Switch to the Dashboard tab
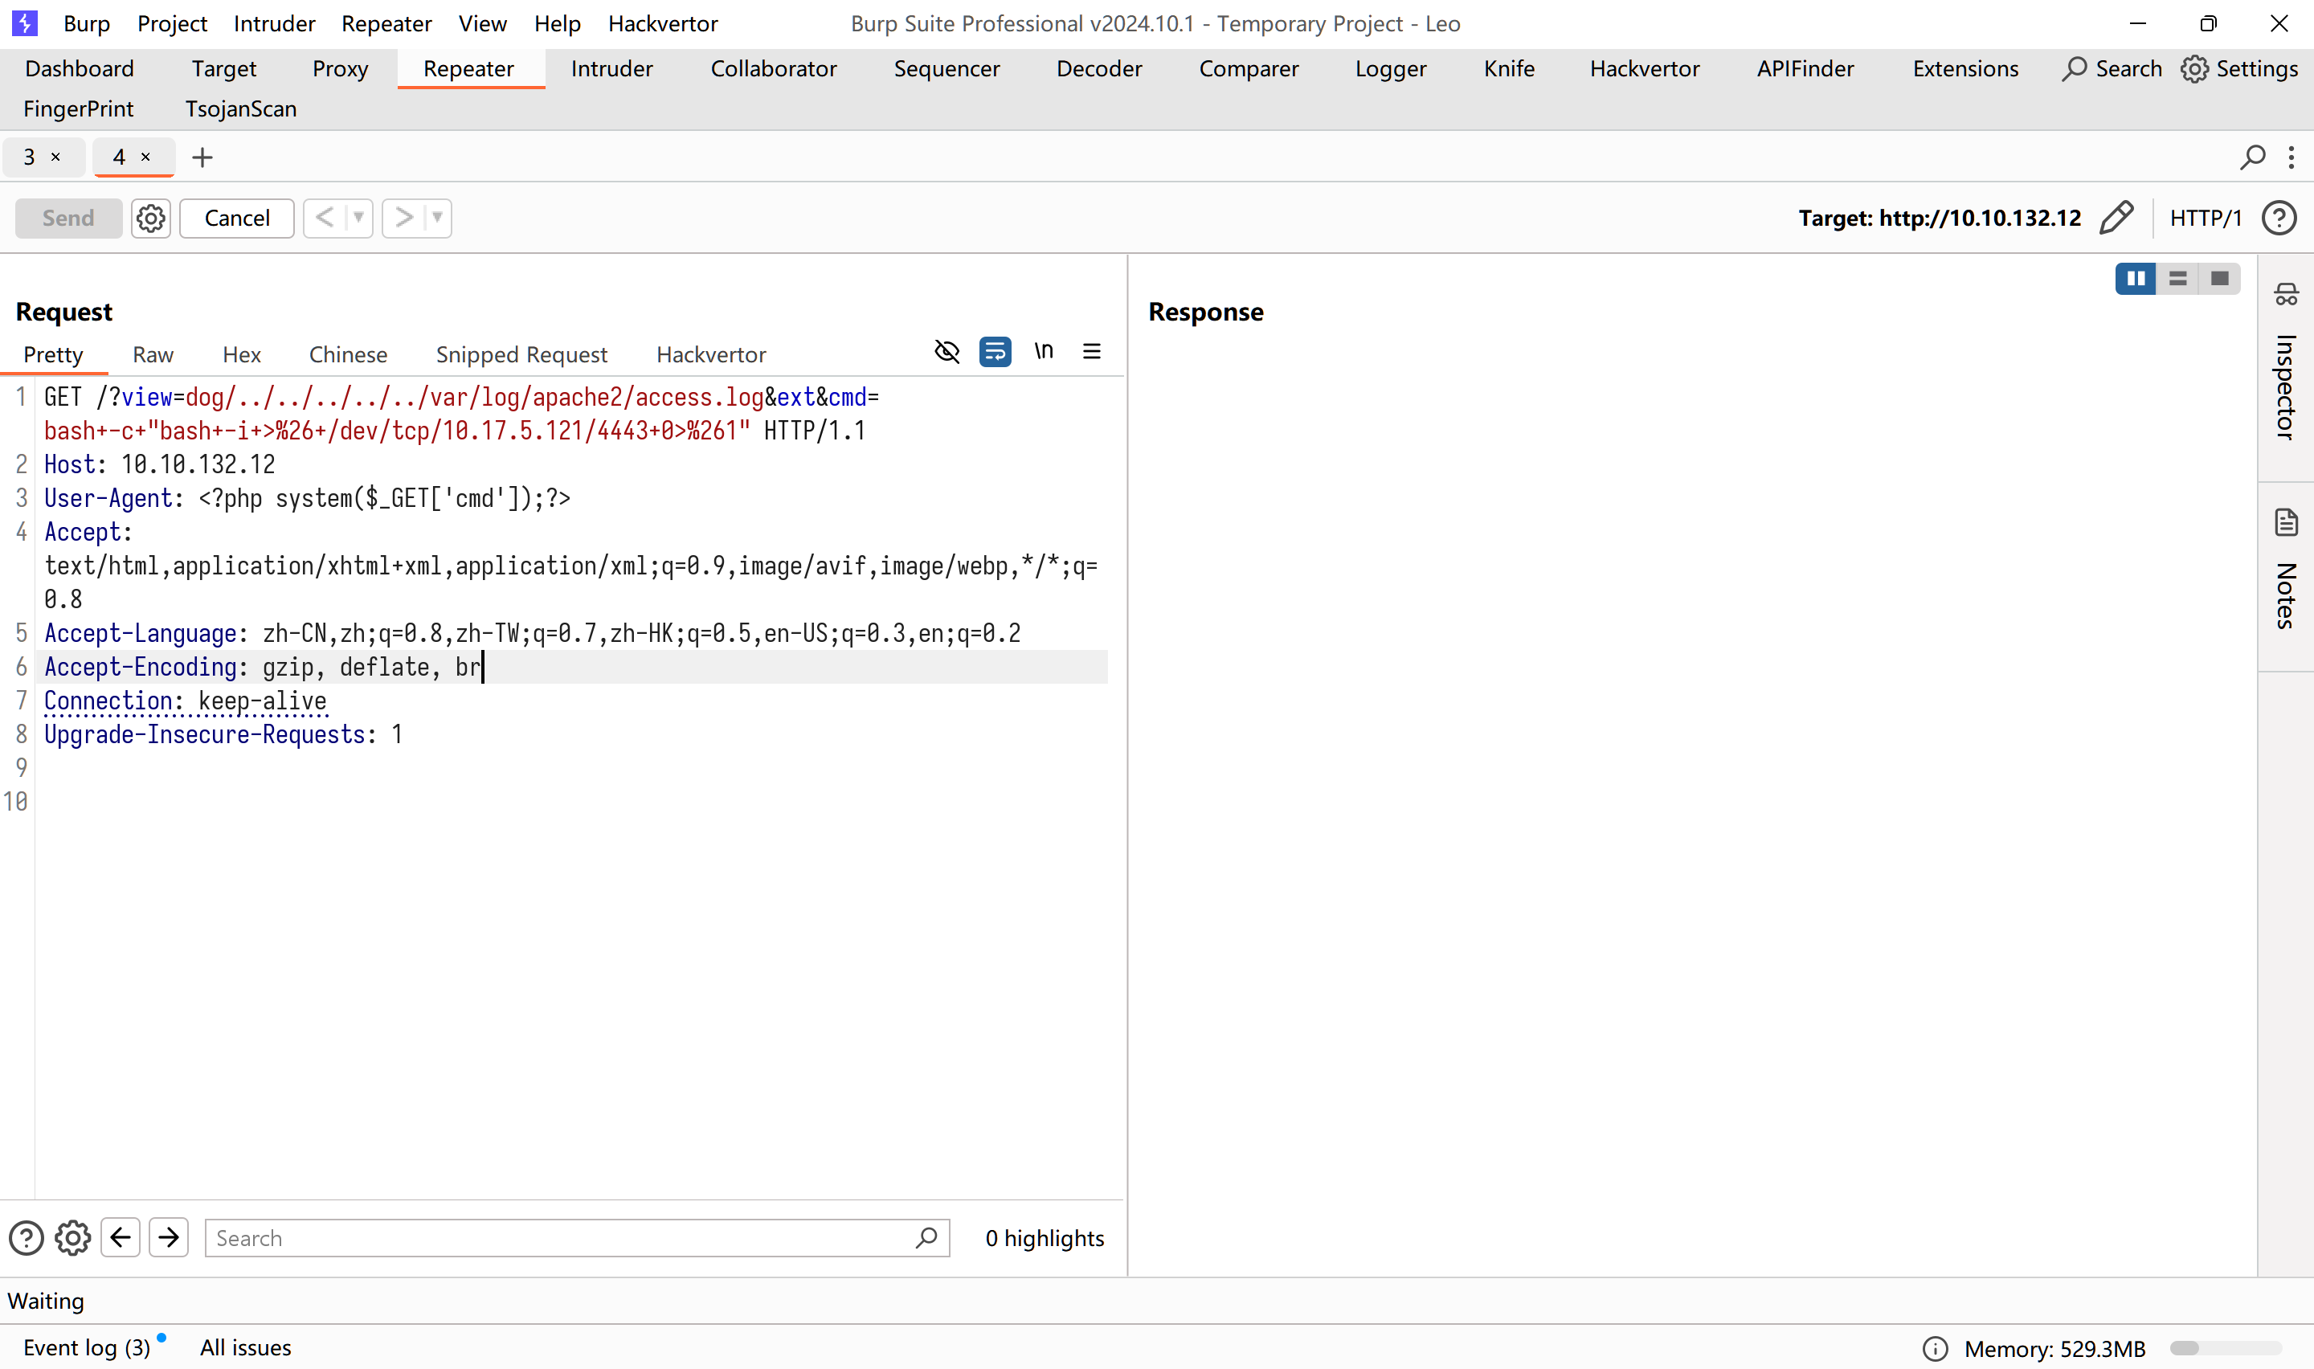This screenshot has height=1369, width=2314. tap(80, 69)
